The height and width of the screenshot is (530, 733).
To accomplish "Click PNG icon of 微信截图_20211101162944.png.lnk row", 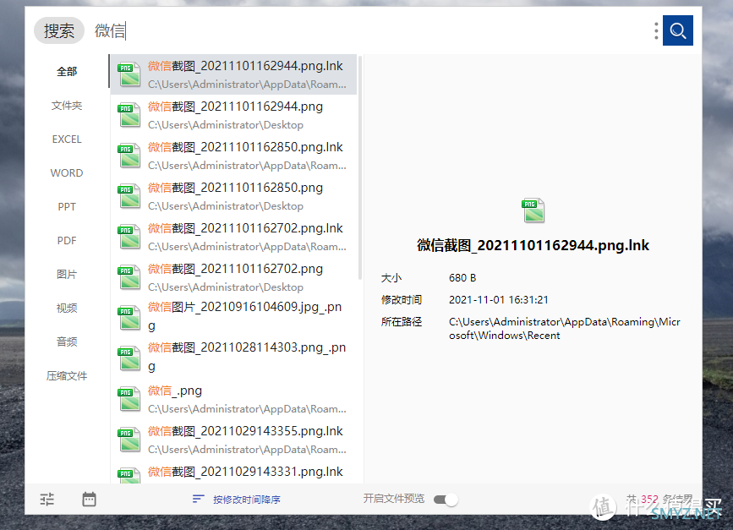I will coord(129,74).
